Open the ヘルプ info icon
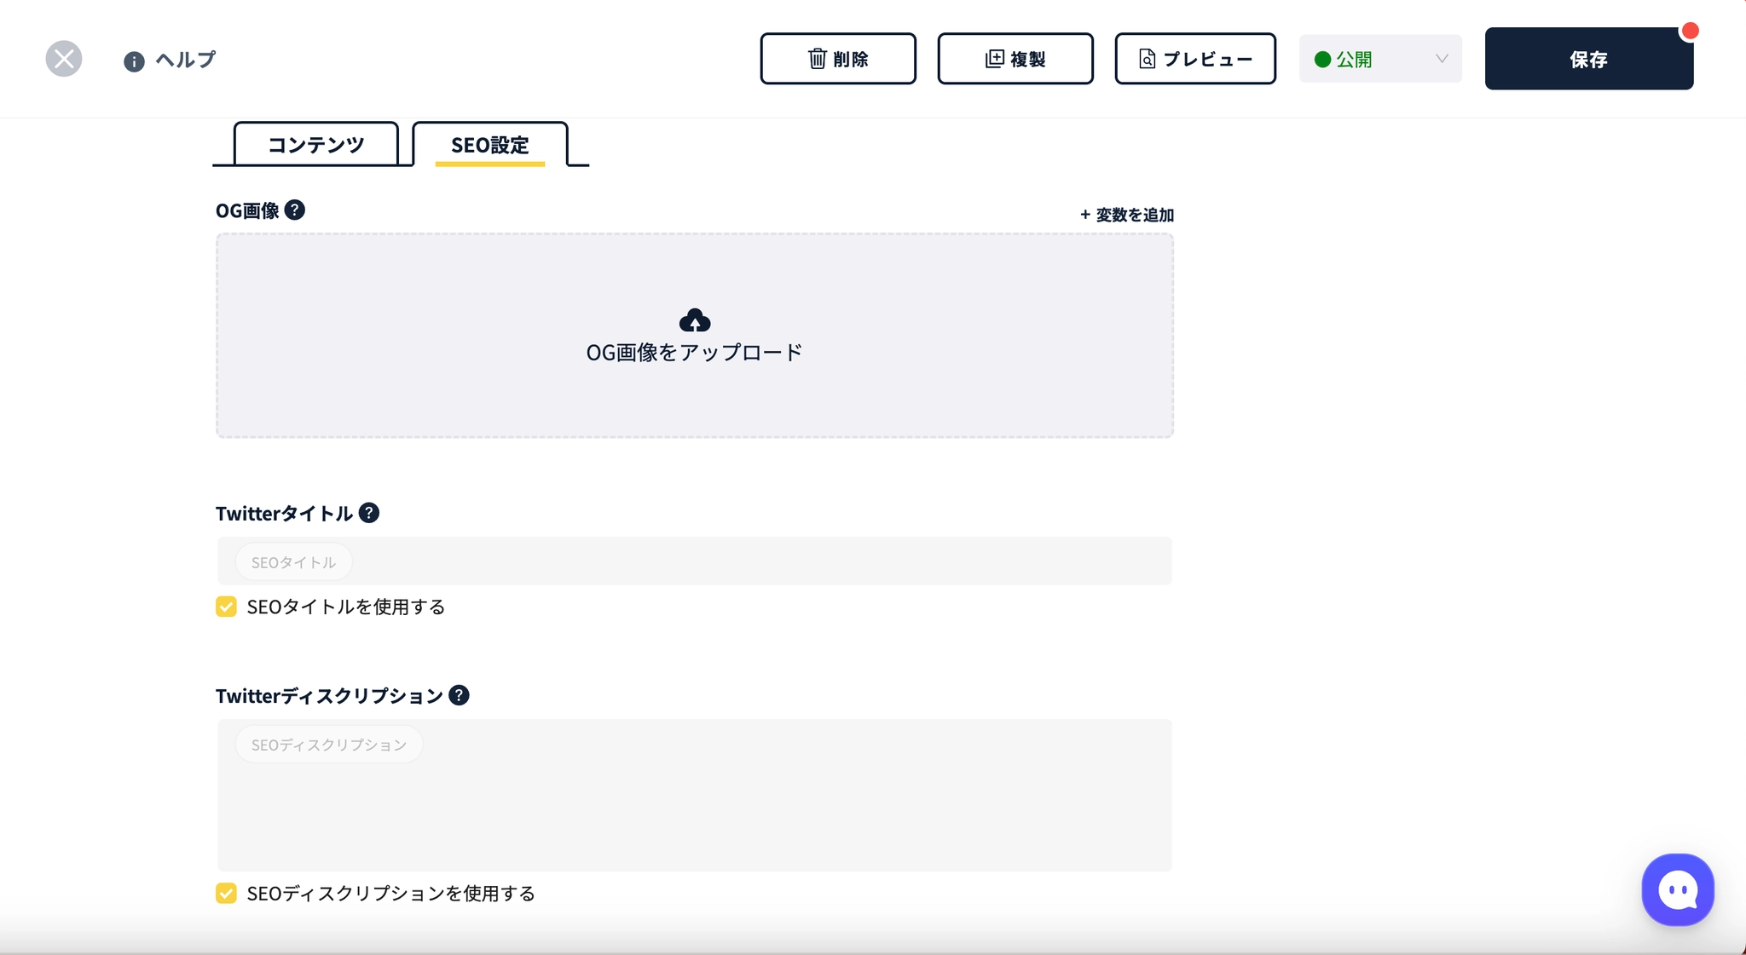 (134, 61)
